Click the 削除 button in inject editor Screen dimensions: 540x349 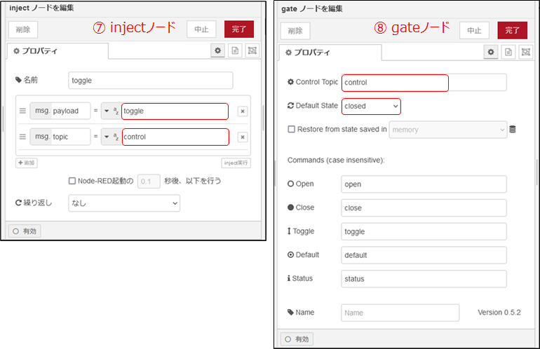click(23, 29)
